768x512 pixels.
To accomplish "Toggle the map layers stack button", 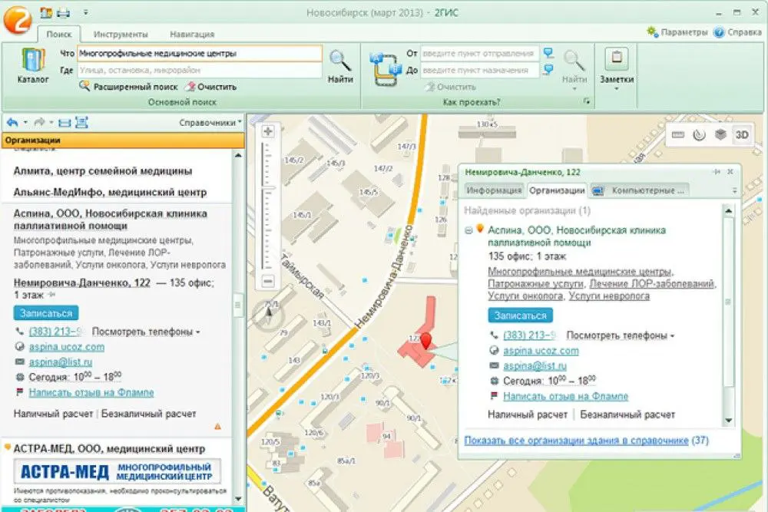I will click(720, 134).
